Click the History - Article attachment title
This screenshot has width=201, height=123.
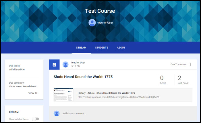[x=106, y=93]
